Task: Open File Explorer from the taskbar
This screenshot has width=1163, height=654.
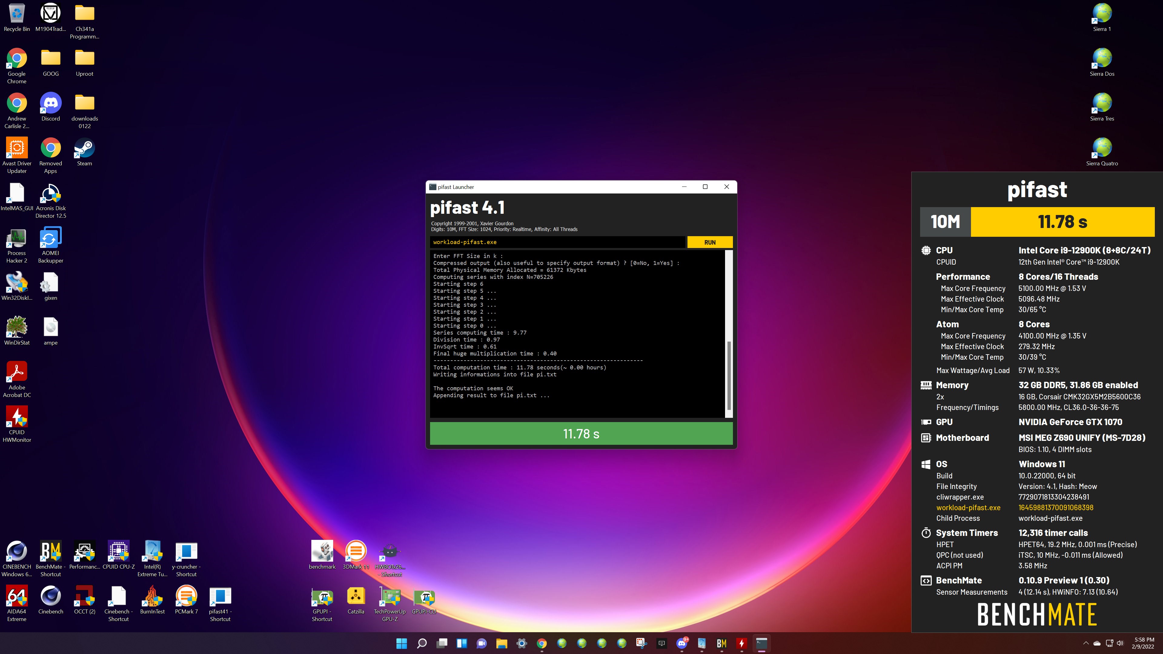Action: click(x=502, y=643)
